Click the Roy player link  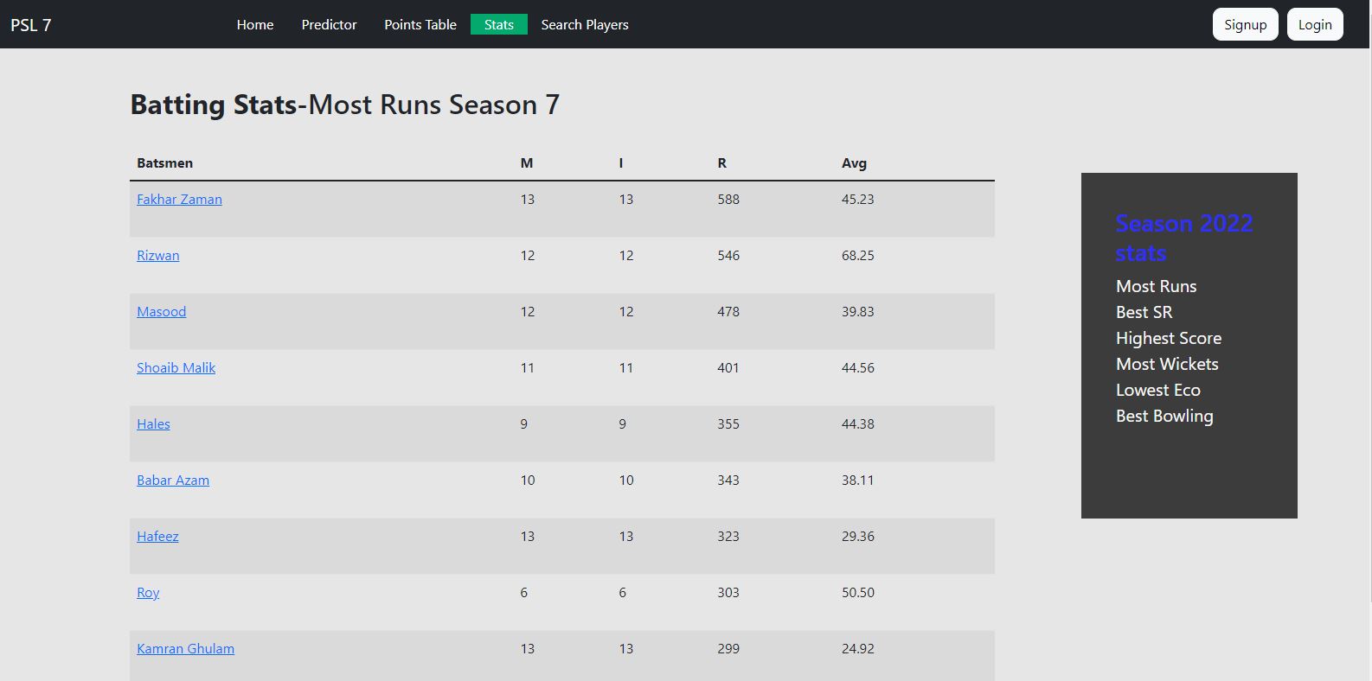[x=148, y=593]
